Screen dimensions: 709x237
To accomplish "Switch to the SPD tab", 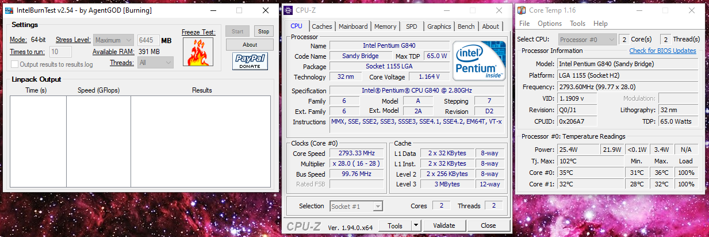I will [x=412, y=26].
